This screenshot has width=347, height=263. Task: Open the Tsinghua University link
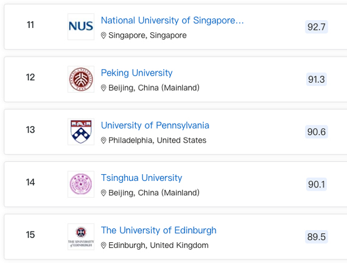pos(141,178)
